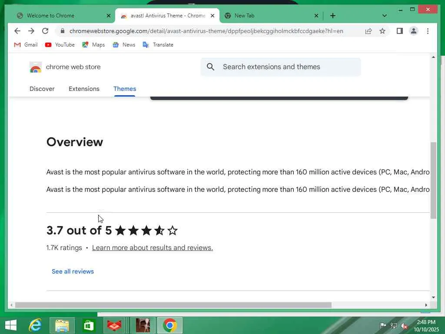Click the 3.7 out of 5 rating
Image resolution: width=445 pixels, height=334 pixels.
tap(79, 230)
